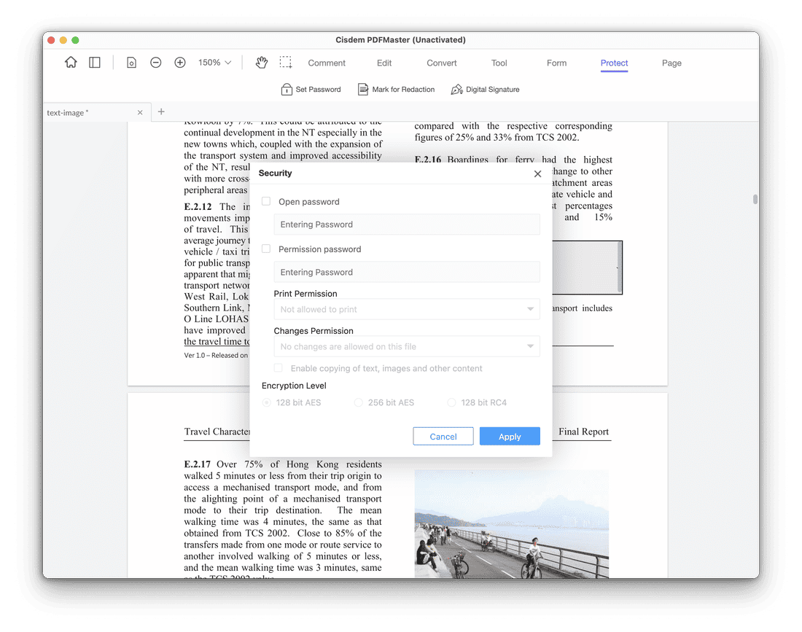The width and height of the screenshot is (802, 632).
Task: Click the vertical scrollbar thumb
Action: (755, 199)
